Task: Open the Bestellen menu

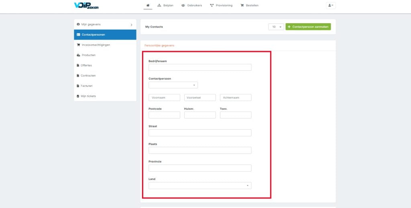Action: tap(250, 5)
